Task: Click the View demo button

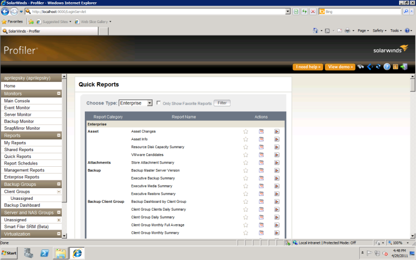Action: tap(340, 67)
